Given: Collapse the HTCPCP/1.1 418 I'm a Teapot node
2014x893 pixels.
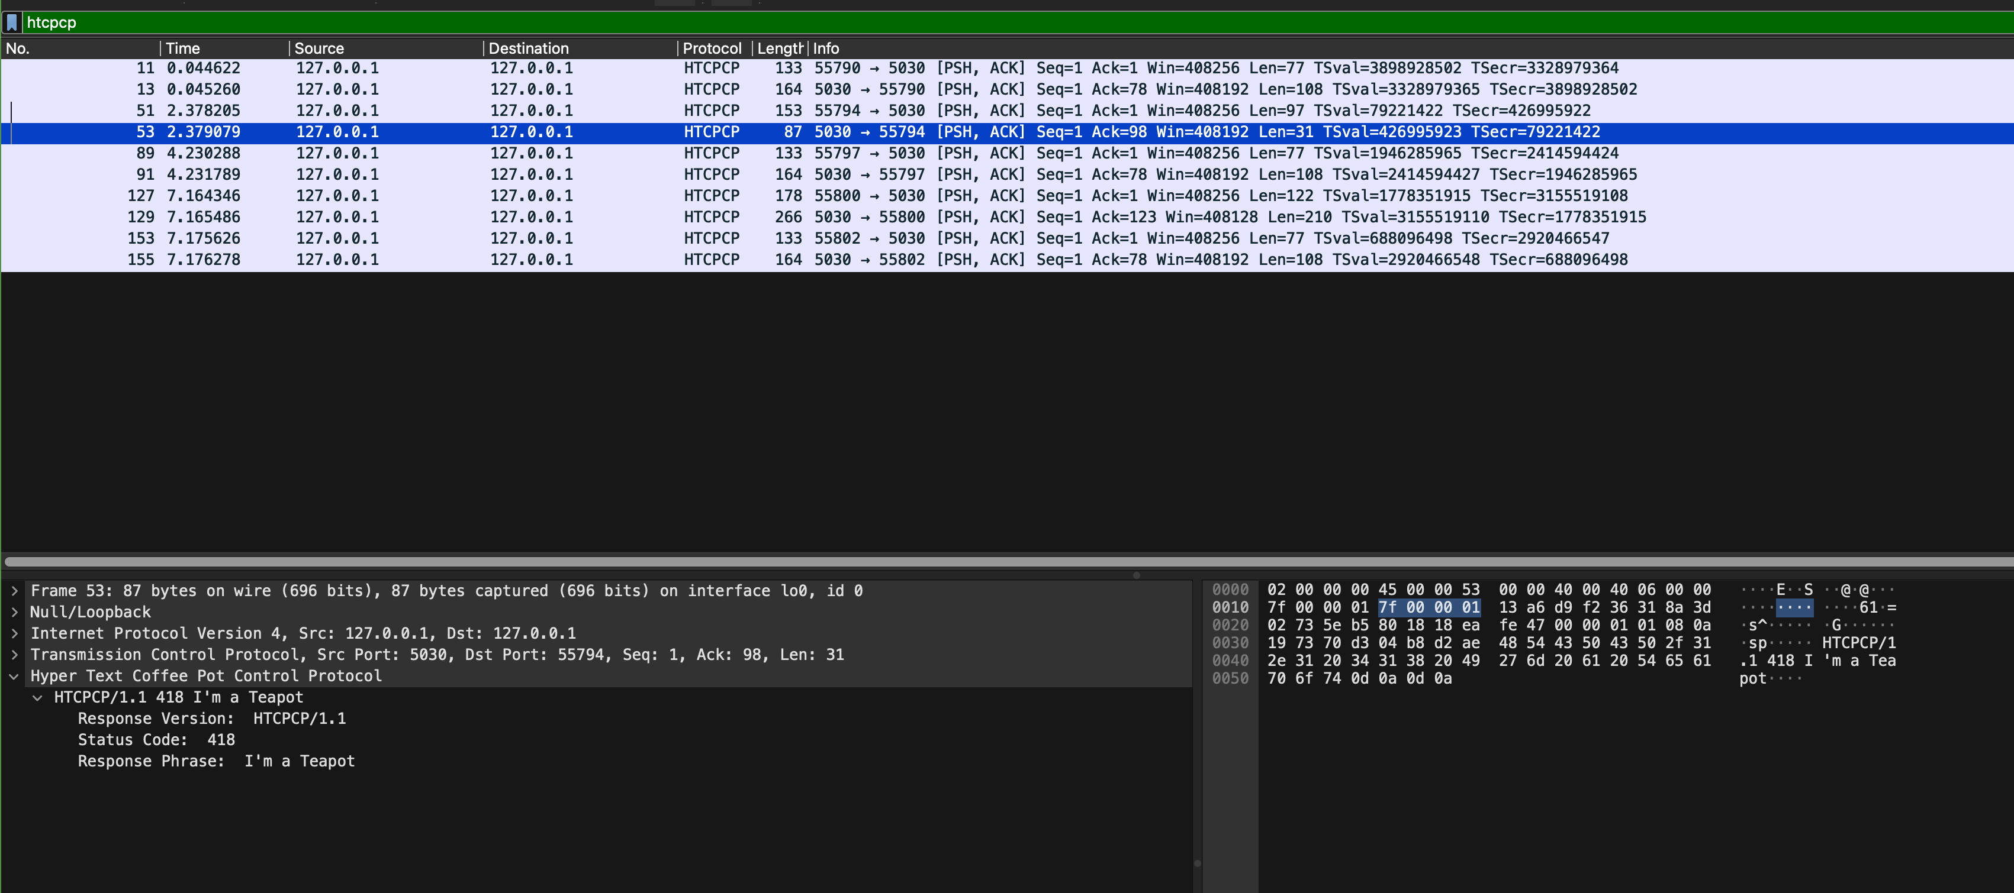Looking at the screenshot, I should click(37, 698).
